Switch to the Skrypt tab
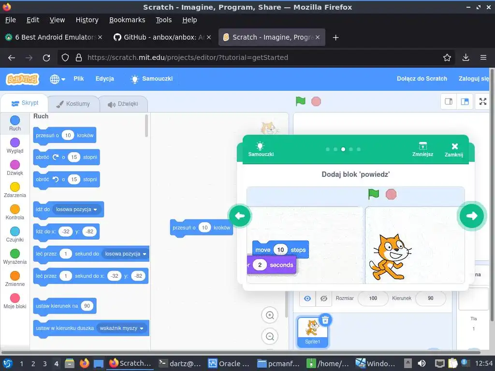This screenshot has width=495, height=371. click(x=25, y=103)
